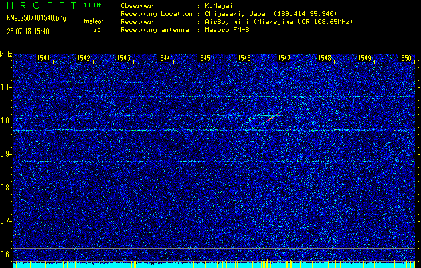Click the location Chigasaki, Japan coordinates

tap(271, 14)
